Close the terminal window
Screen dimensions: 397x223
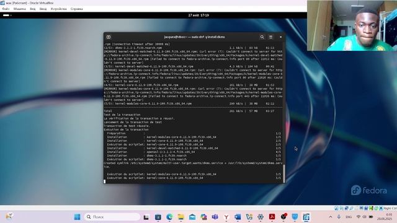[280, 37]
